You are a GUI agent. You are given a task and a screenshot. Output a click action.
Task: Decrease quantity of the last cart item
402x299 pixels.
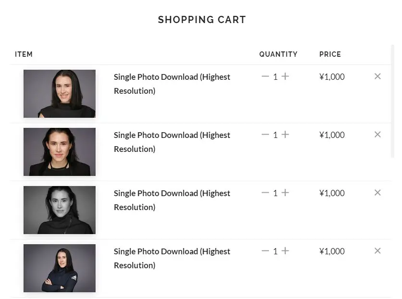[265, 251]
